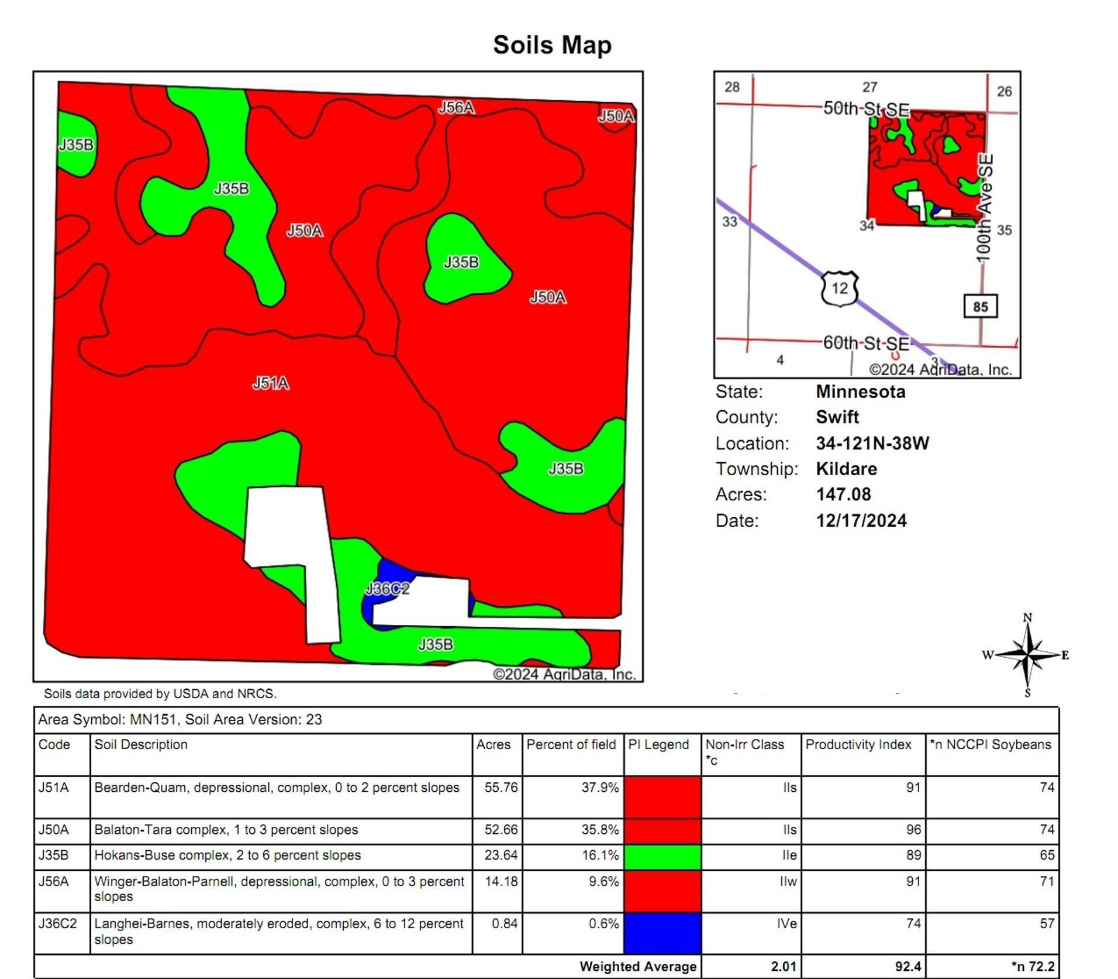This screenshot has width=1118, height=979.
Task: Click the county value 'Swift'
Action: click(x=837, y=417)
